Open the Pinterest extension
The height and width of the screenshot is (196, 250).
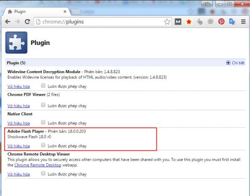[x=221, y=22]
